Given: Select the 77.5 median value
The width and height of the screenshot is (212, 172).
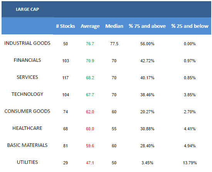Looking at the screenshot, I should pos(114,44).
